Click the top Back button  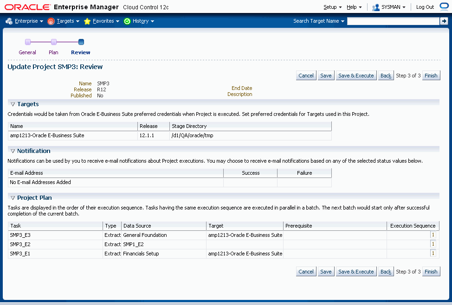(x=386, y=76)
